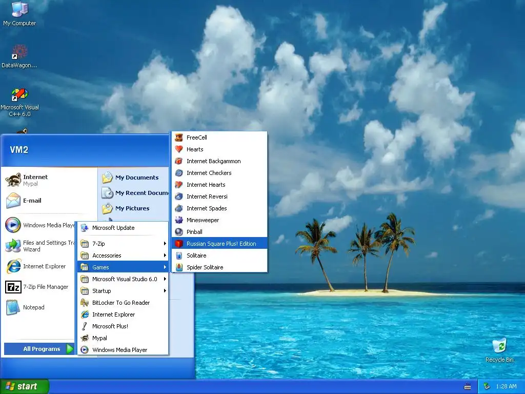
Task: Expand the Accessories submenu arrow
Action: click(165, 255)
